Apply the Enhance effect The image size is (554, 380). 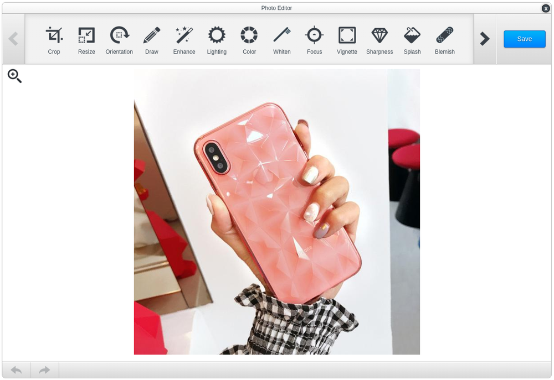tap(184, 39)
